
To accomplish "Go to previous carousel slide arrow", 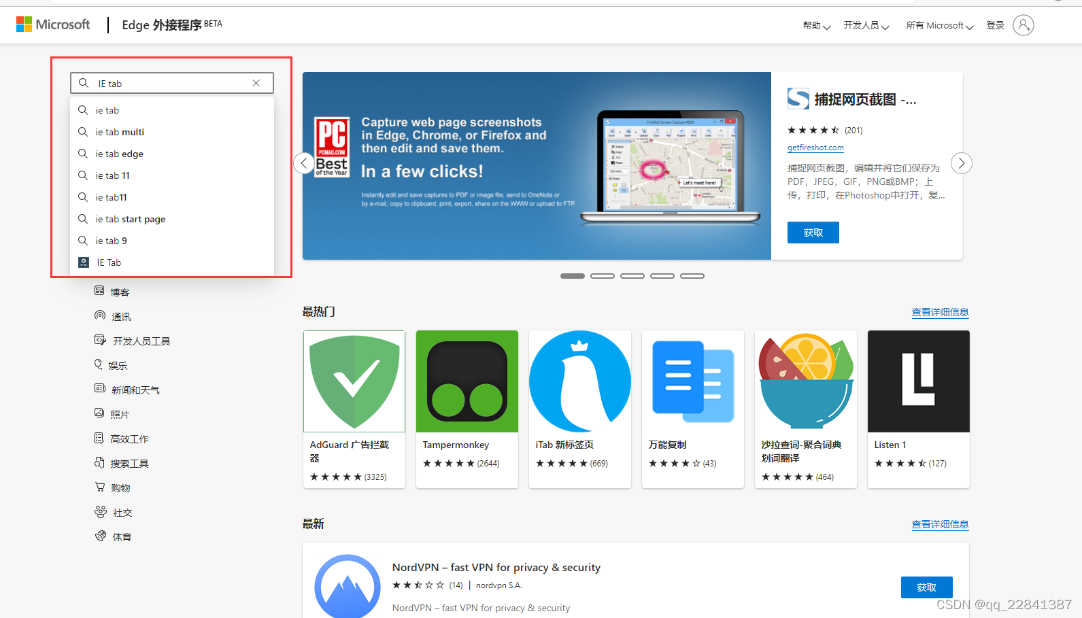I will 304,163.
